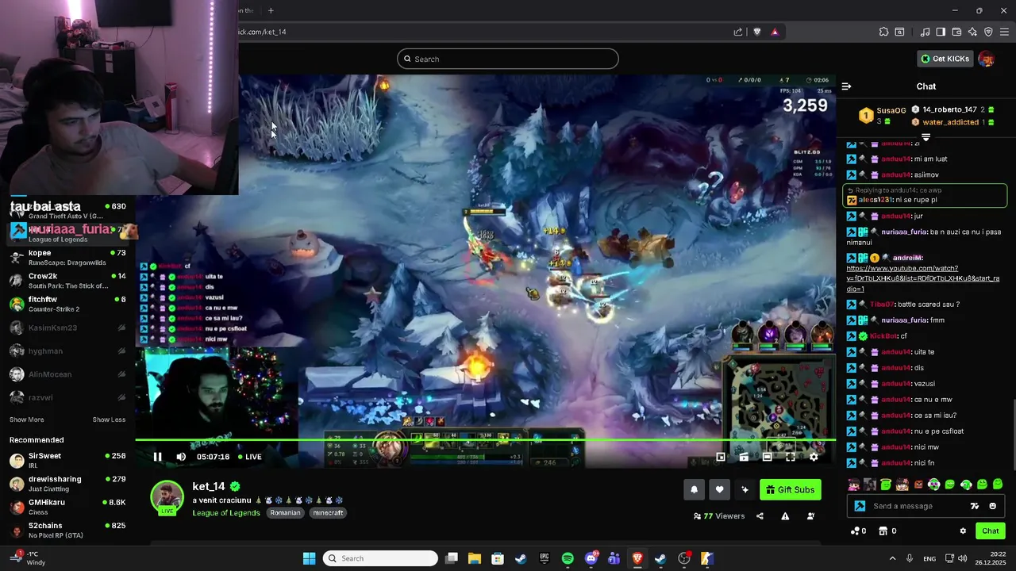The image size is (1016, 571).
Task: Insert the first quick emote in chat
Action: 853,485
